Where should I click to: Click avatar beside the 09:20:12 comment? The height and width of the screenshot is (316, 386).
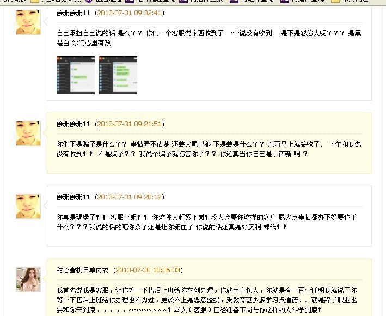(x=28, y=206)
